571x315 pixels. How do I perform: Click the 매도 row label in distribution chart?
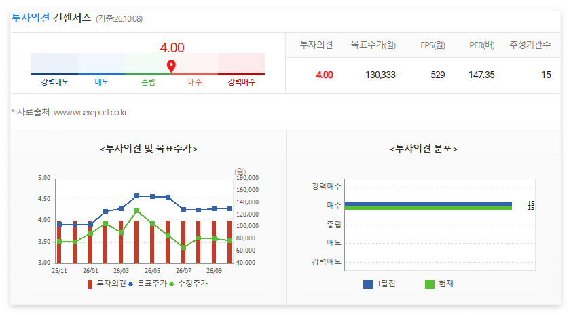(334, 242)
